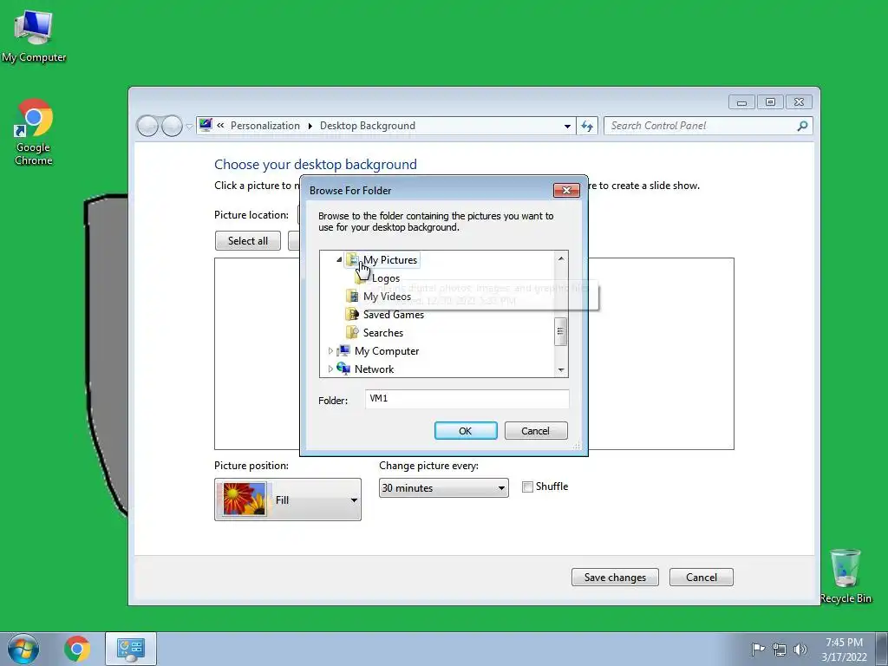The image size is (888, 666).
Task: Click My Pictures folder icon
Action: tap(352, 260)
